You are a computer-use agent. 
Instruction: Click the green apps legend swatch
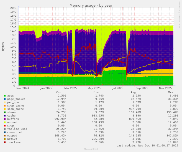(x=5, y=96)
